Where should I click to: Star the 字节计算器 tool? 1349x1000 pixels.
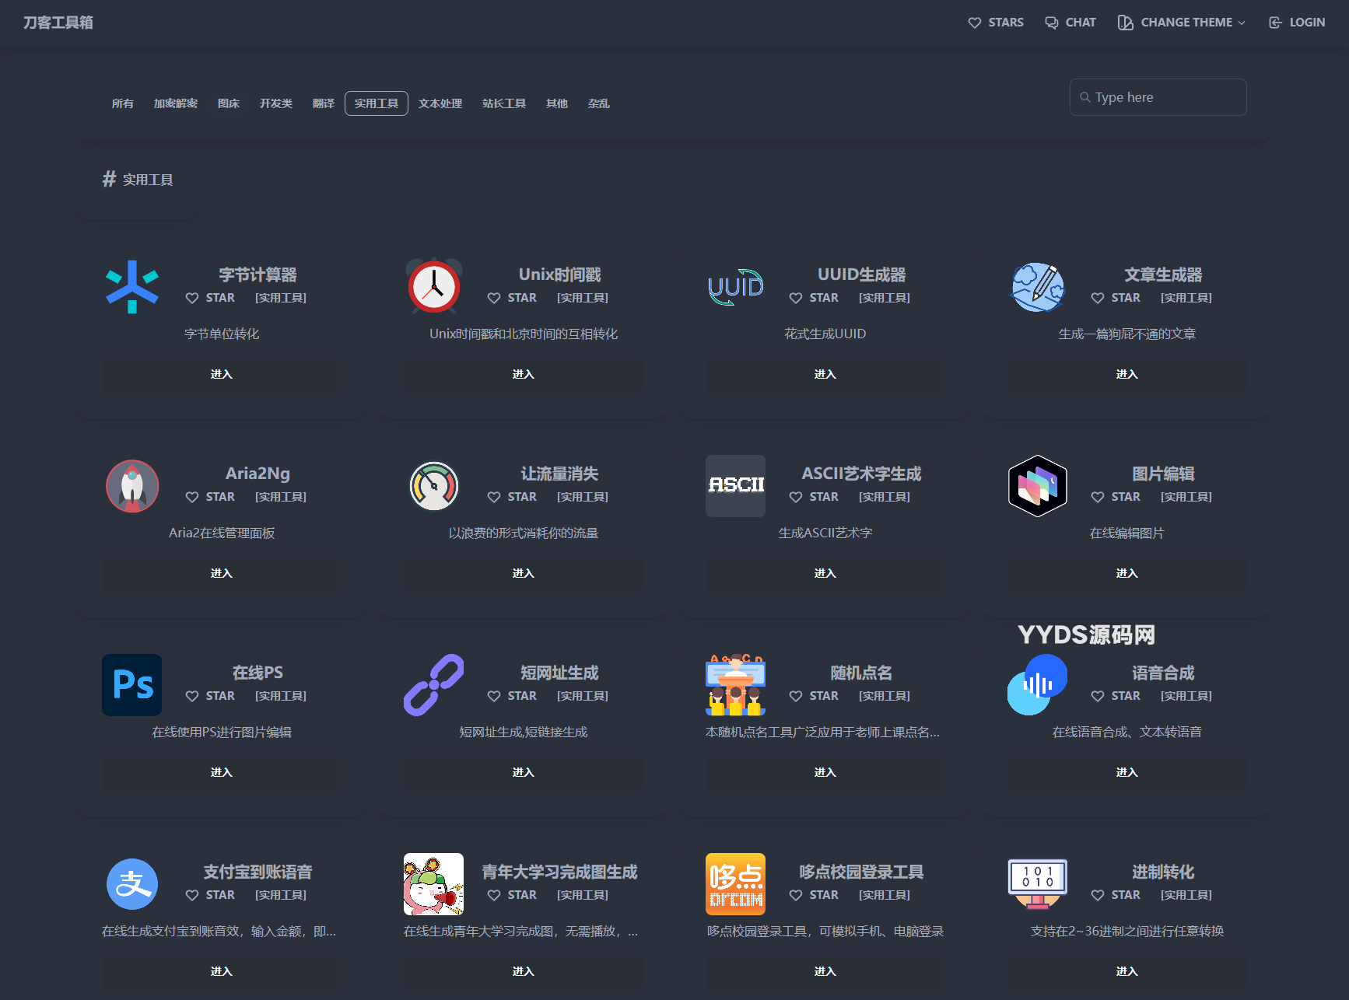click(x=210, y=298)
